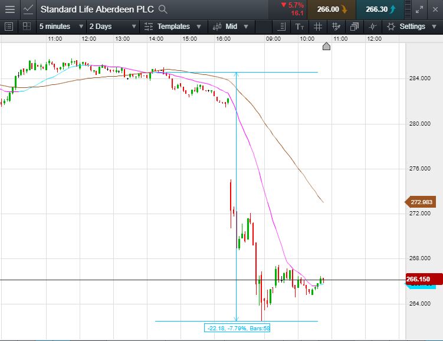This screenshot has height=341, width=443.
Task: Select the -22.18, -7.79%, Bars:58 measurement label
Action: 237,328
